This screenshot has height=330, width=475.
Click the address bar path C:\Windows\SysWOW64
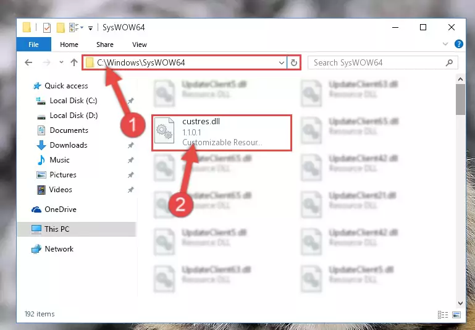pyautogui.click(x=141, y=62)
